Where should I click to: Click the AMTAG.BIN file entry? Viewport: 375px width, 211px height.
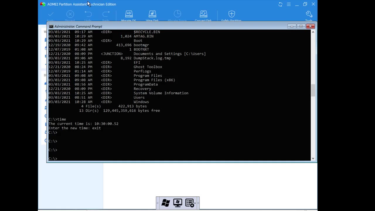(144, 36)
